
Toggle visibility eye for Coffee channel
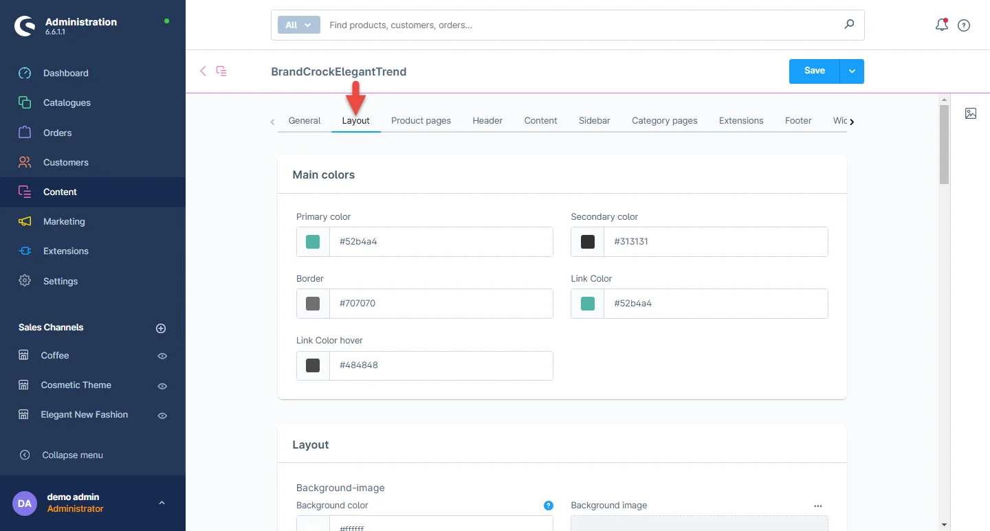(x=162, y=356)
